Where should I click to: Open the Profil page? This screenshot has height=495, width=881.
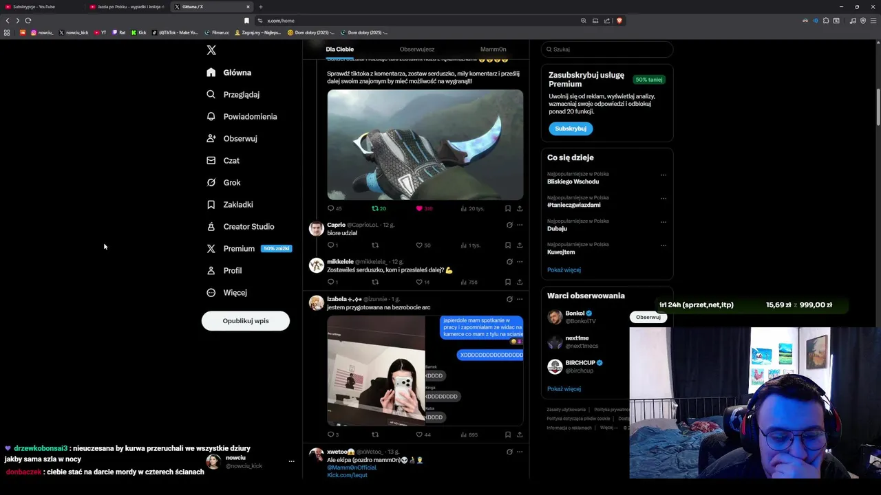pos(224,270)
